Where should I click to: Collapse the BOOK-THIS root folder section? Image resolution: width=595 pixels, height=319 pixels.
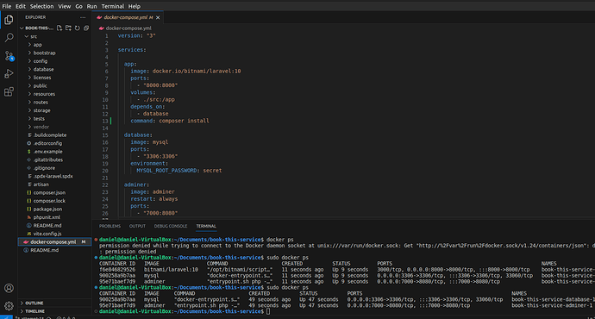[36, 28]
